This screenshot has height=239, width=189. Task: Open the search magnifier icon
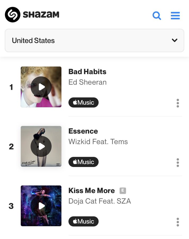[157, 16]
